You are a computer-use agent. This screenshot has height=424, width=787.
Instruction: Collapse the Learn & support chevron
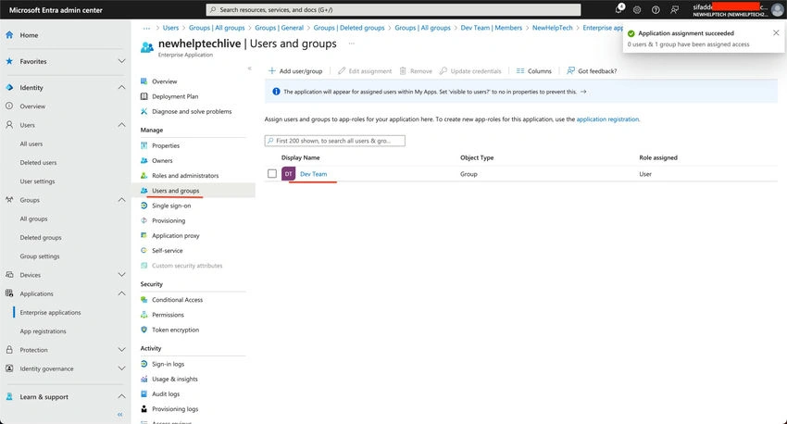pyautogui.click(x=121, y=396)
